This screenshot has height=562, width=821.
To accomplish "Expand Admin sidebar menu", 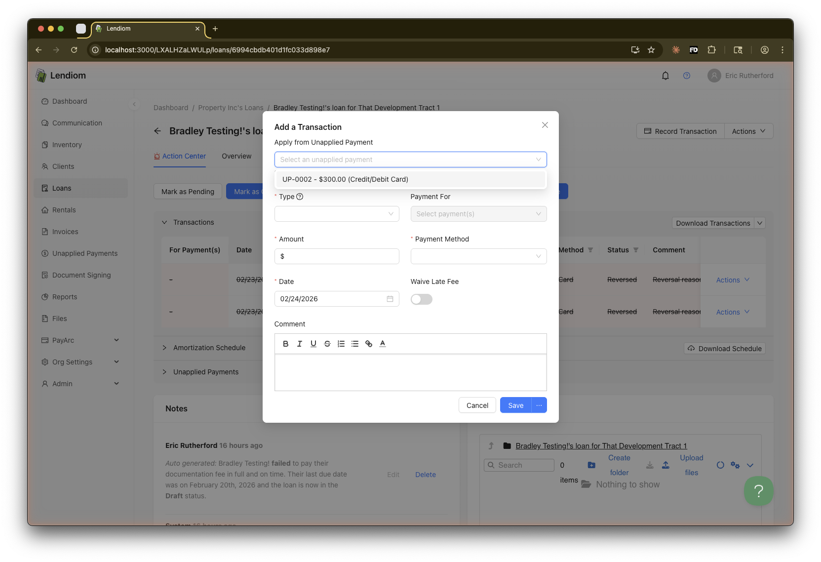I will (x=81, y=384).
